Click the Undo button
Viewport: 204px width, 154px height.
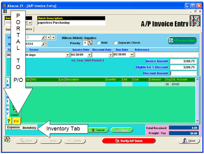[x=50, y=141]
